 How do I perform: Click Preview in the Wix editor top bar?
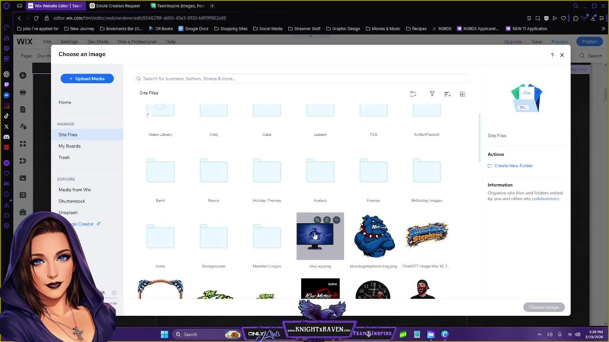(560, 42)
